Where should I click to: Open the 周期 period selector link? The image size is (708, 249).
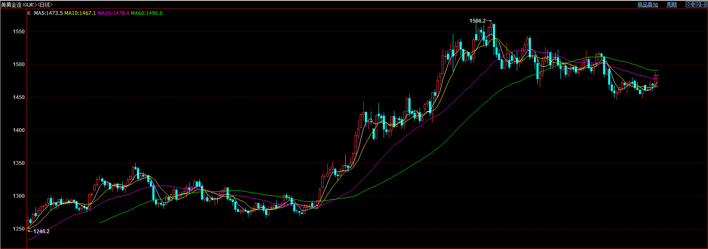pyautogui.click(x=672, y=5)
